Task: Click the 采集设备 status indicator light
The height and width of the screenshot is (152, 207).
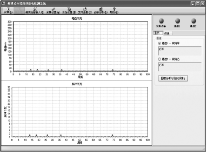Action: pos(161,21)
